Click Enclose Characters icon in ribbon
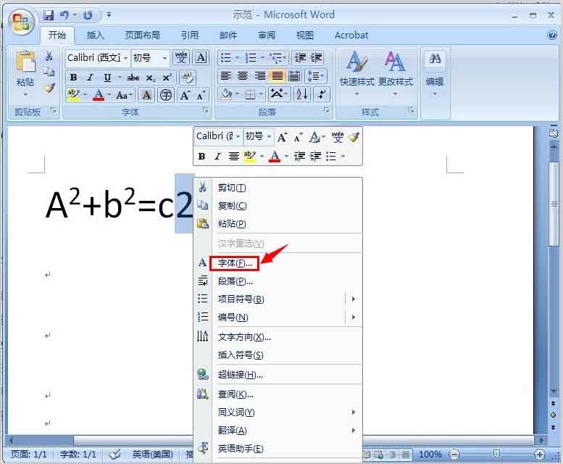The height and width of the screenshot is (464, 563). click(x=165, y=95)
